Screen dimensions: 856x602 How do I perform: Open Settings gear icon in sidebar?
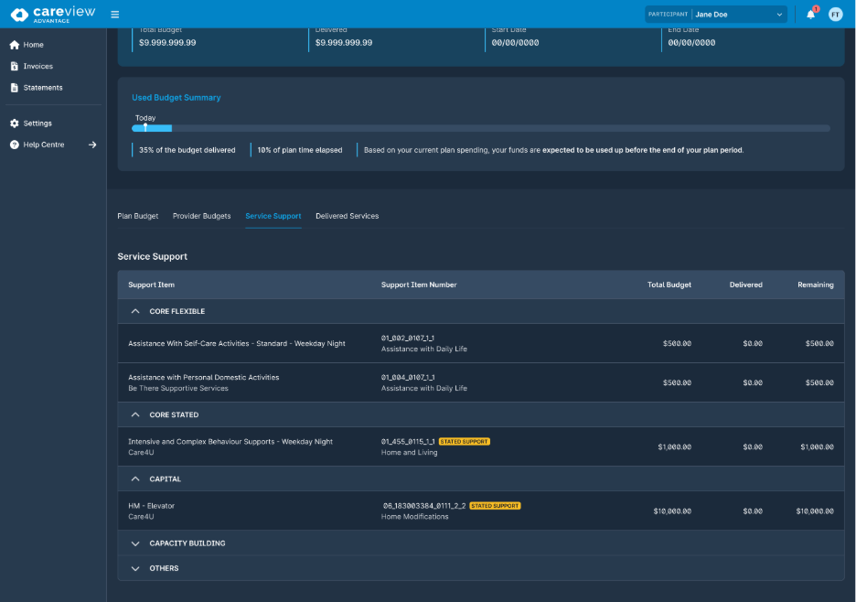click(14, 124)
